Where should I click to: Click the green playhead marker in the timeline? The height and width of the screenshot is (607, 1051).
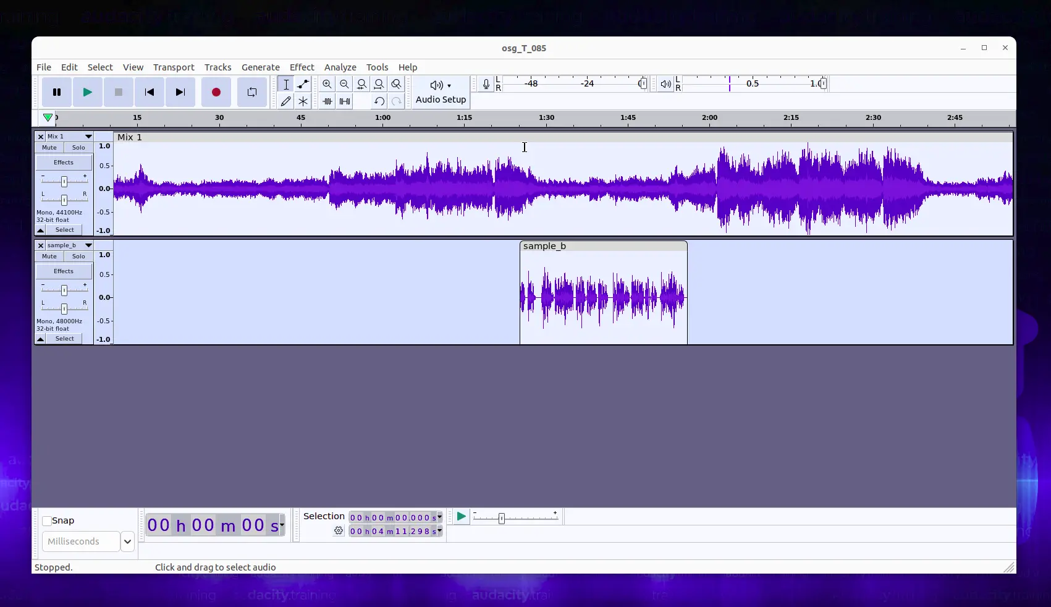(x=48, y=117)
